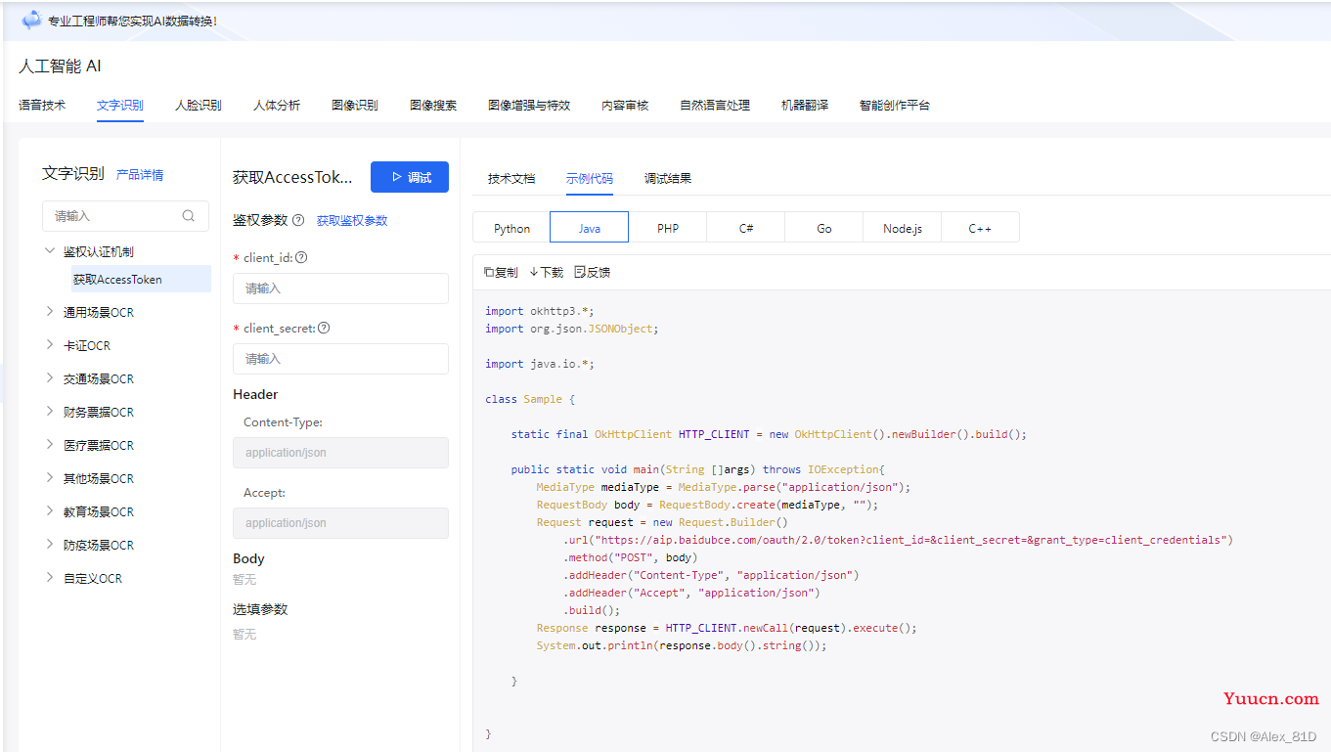Click the blue 调试 debug button

pyautogui.click(x=410, y=177)
